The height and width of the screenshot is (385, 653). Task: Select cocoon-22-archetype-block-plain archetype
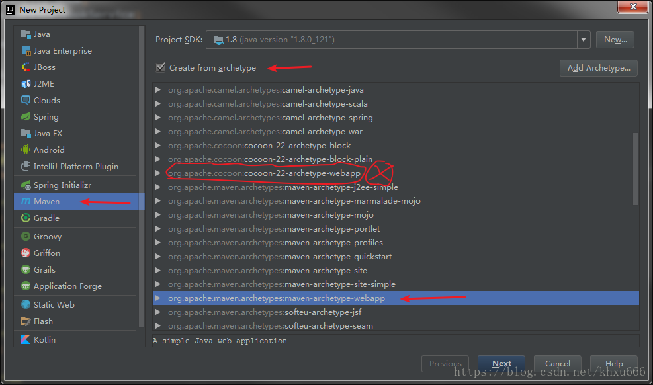pyautogui.click(x=271, y=159)
